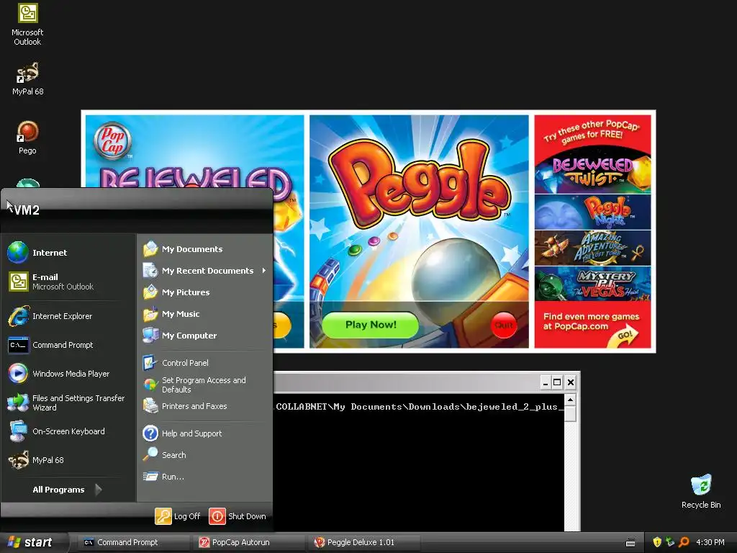
Task: Select Amazing Adventures game banner
Action: coord(592,248)
